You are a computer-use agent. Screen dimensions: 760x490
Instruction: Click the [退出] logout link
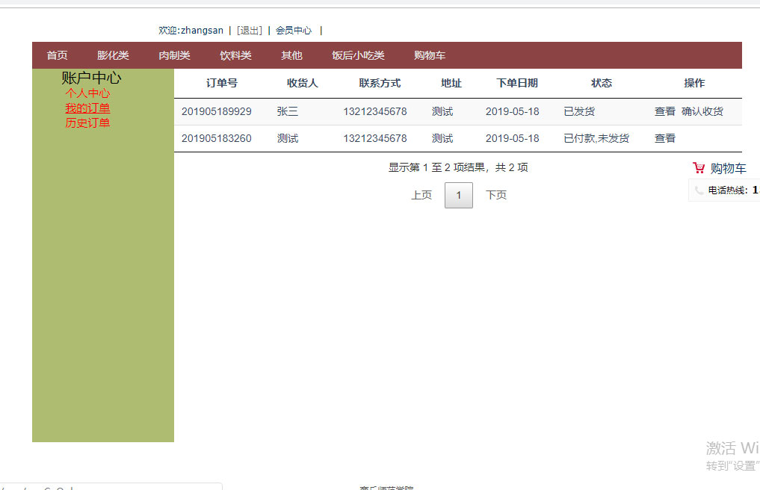(x=250, y=31)
